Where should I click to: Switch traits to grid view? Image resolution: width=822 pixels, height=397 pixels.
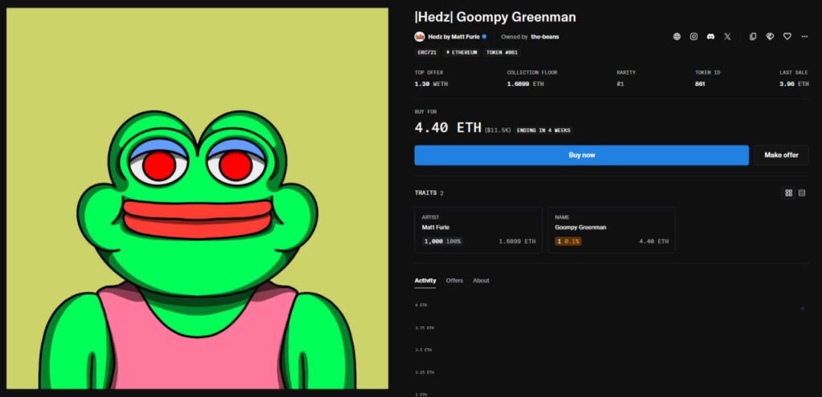(788, 193)
